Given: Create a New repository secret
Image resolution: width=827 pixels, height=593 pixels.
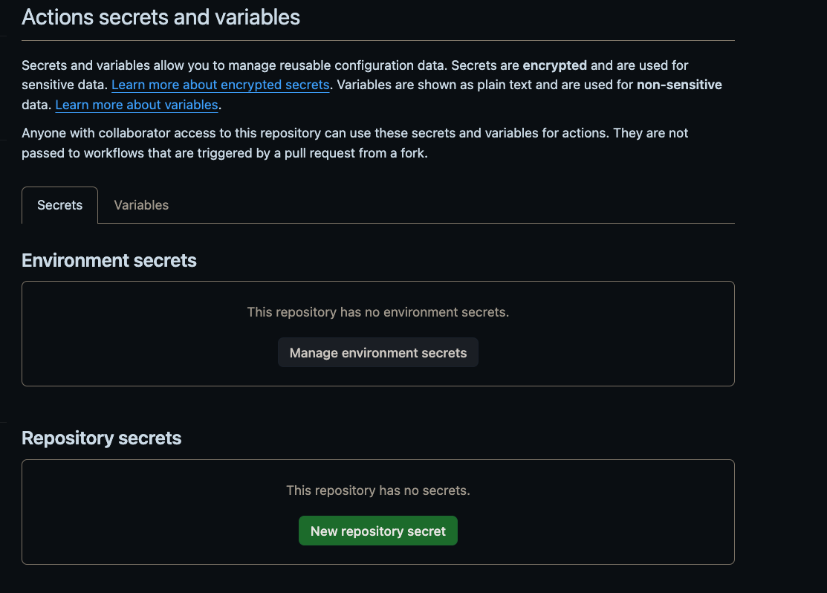Looking at the screenshot, I should [x=377, y=531].
